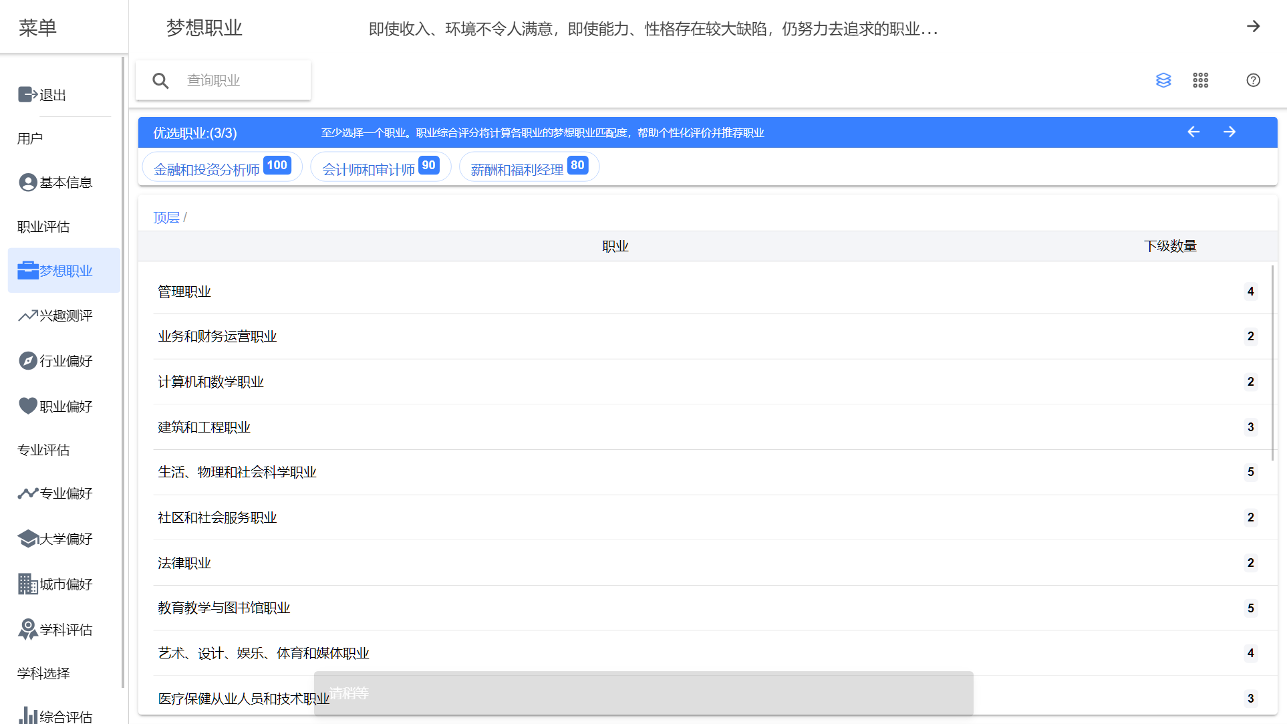Open 职业偏好 menu item
The height and width of the screenshot is (724, 1287).
click(66, 406)
